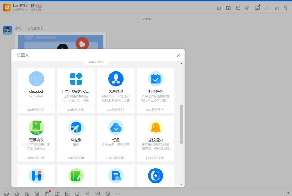Screen dimensions: 292x196
Task: Open the 客户管理 robot icon
Action: pos(116,79)
